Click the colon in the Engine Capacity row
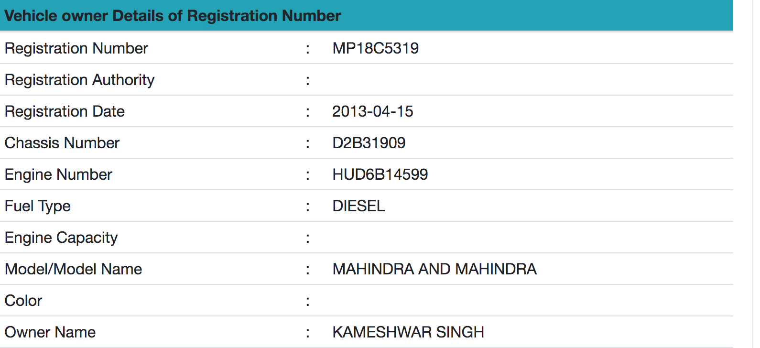Viewport: 760px width, 348px height. pos(308,238)
